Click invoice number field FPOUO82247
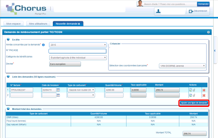The width and height of the screenshot is (218, 138). 22,90
